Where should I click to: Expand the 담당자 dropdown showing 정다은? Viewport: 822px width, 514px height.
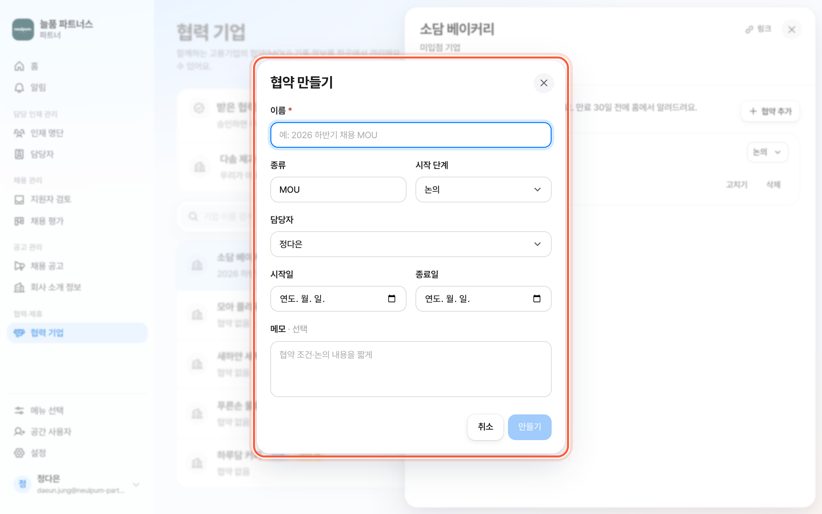(x=411, y=244)
